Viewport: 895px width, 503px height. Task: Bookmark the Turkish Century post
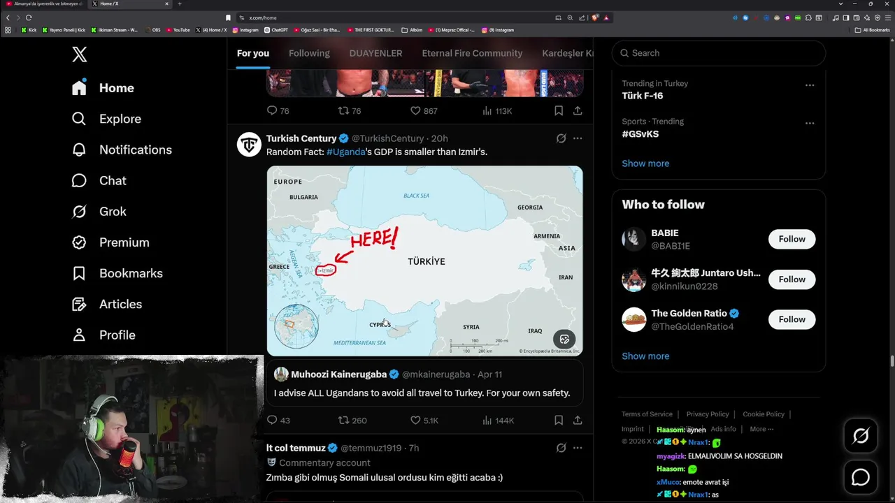click(x=559, y=421)
